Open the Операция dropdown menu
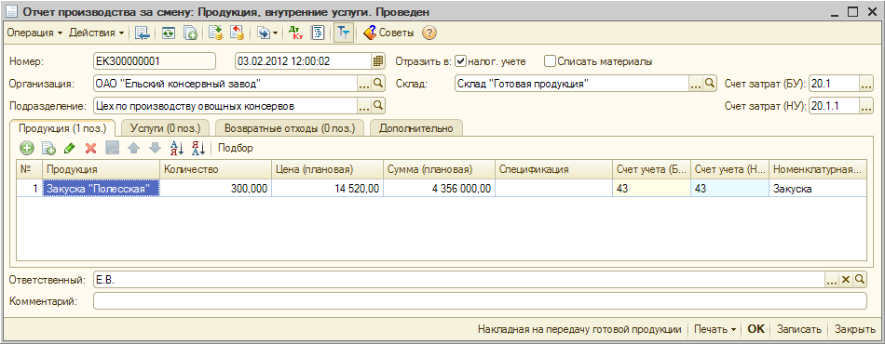The image size is (885, 344). (x=34, y=33)
